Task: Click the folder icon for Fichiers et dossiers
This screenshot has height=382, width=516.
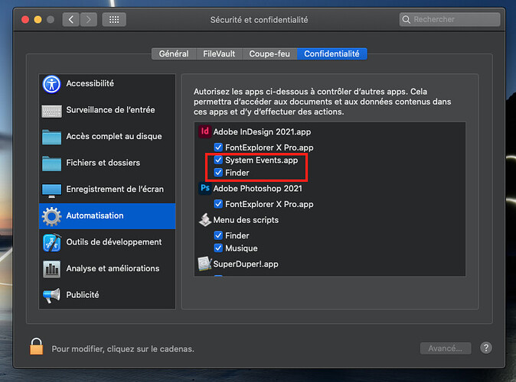Action: [51, 163]
